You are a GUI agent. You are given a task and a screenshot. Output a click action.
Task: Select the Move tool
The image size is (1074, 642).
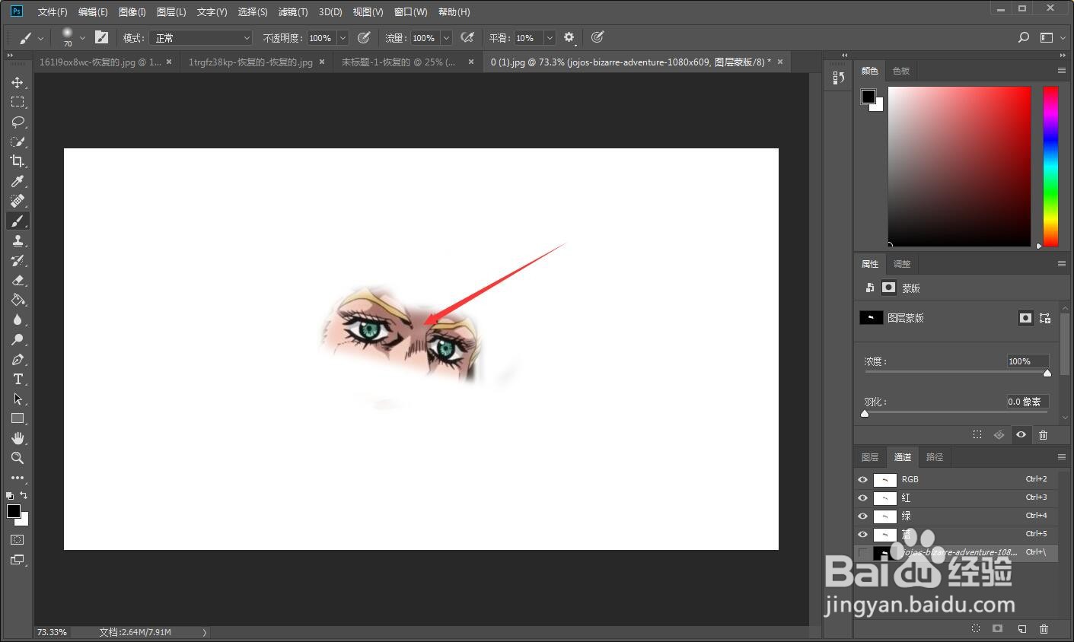pos(18,82)
